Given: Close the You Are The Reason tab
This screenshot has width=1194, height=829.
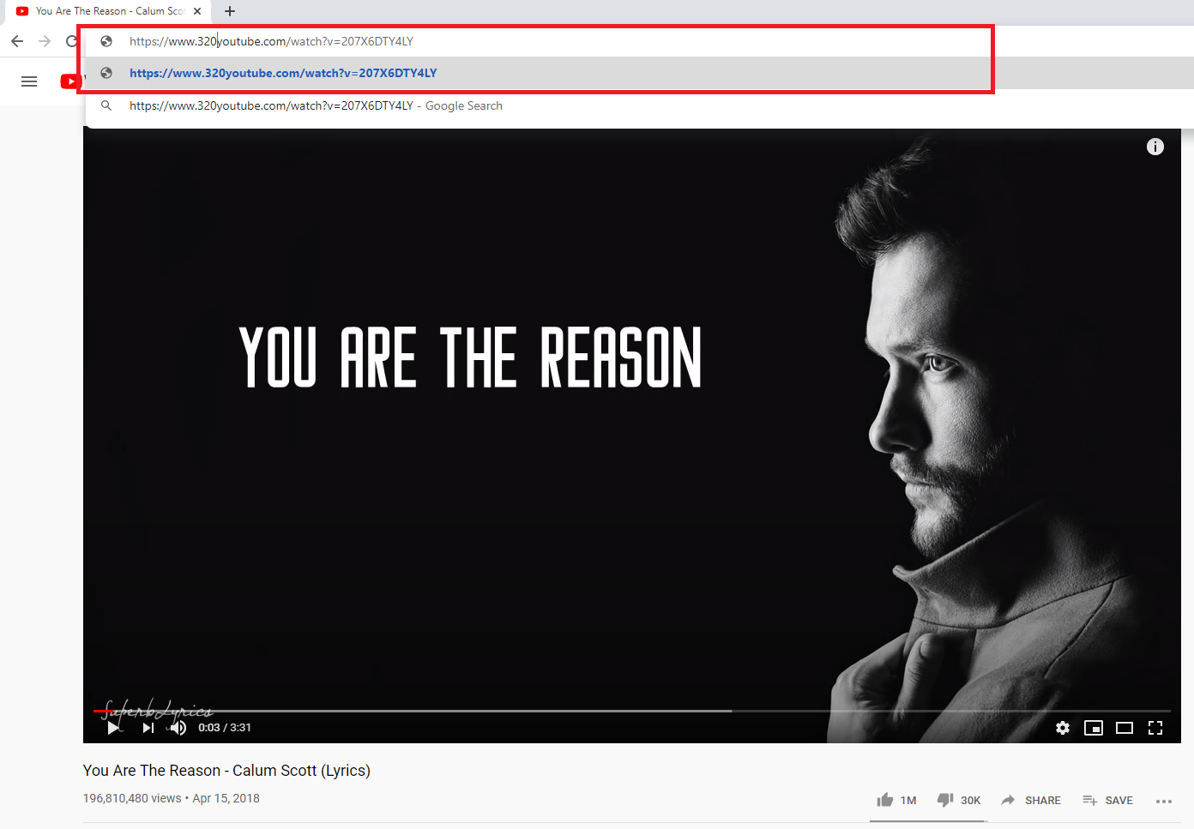Looking at the screenshot, I should (197, 11).
